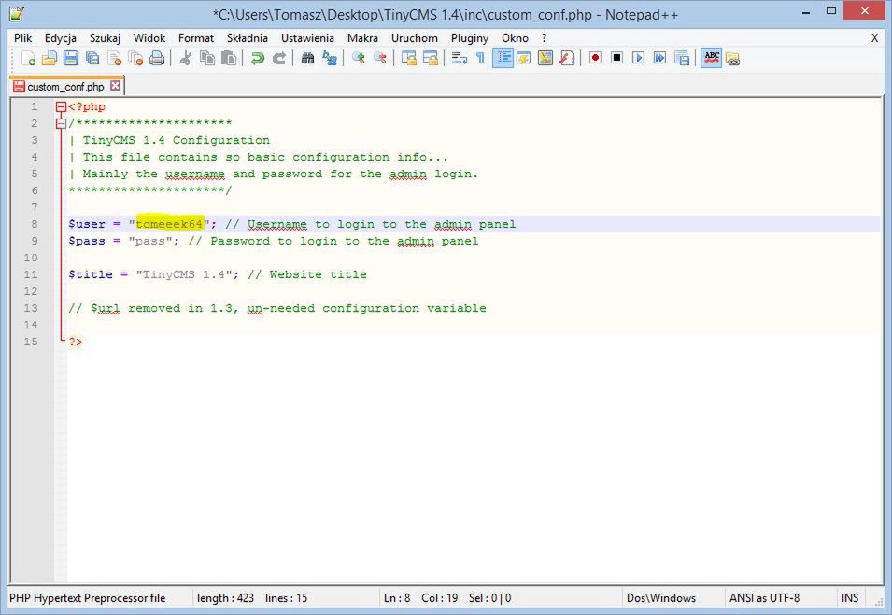Image resolution: width=892 pixels, height=615 pixels.
Task: Open the Uruchom menu
Action: [x=414, y=38]
